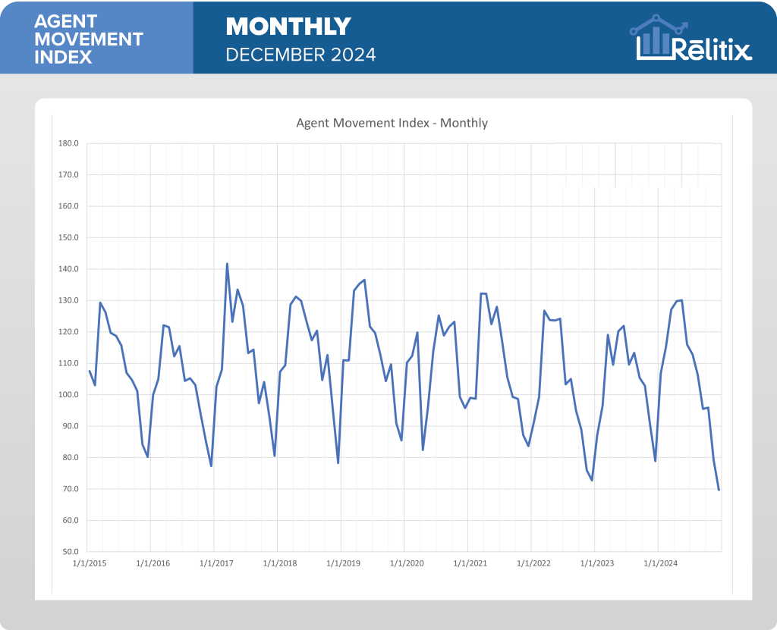Click the final lowest data point at end of 2024
The image size is (777, 630).
click(x=719, y=490)
